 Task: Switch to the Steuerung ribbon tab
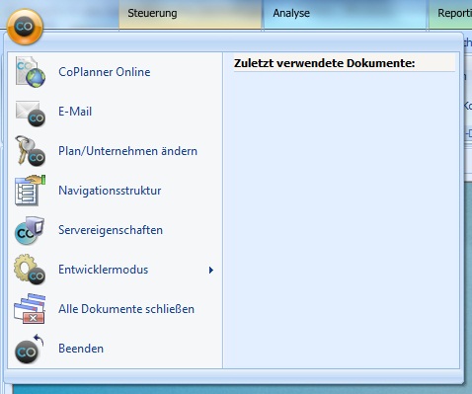click(x=190, y=14)
